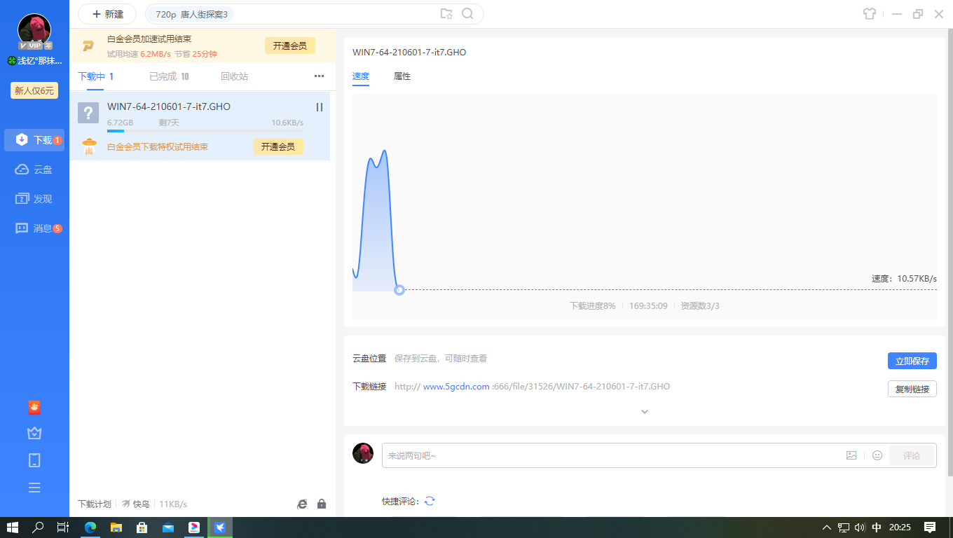This screenshot has height=538, width=953.
Task: Pause the WIN7-64-210601-7-it7.GHO download
Action: [x=320, y=107]
